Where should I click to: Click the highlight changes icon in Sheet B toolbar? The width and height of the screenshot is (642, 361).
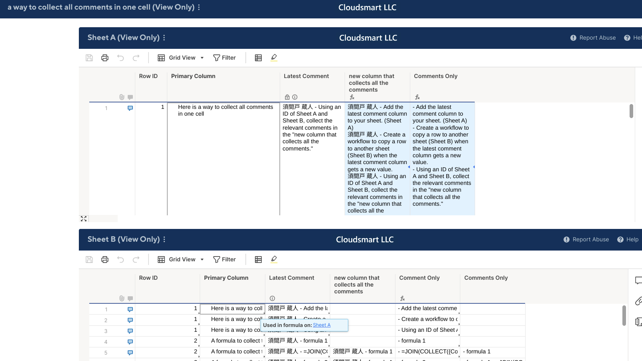coord(274,259)
